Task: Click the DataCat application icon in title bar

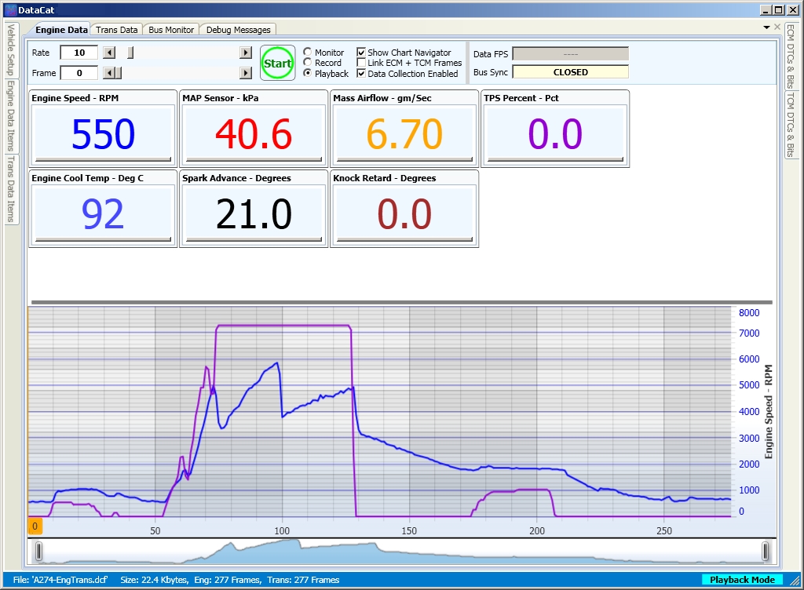Action: coord(9,9)
